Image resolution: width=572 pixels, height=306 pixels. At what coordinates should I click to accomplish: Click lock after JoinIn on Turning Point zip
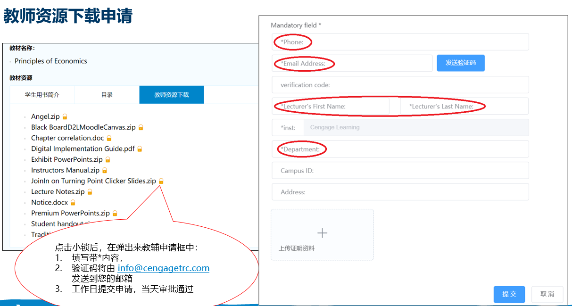[161, 181]
